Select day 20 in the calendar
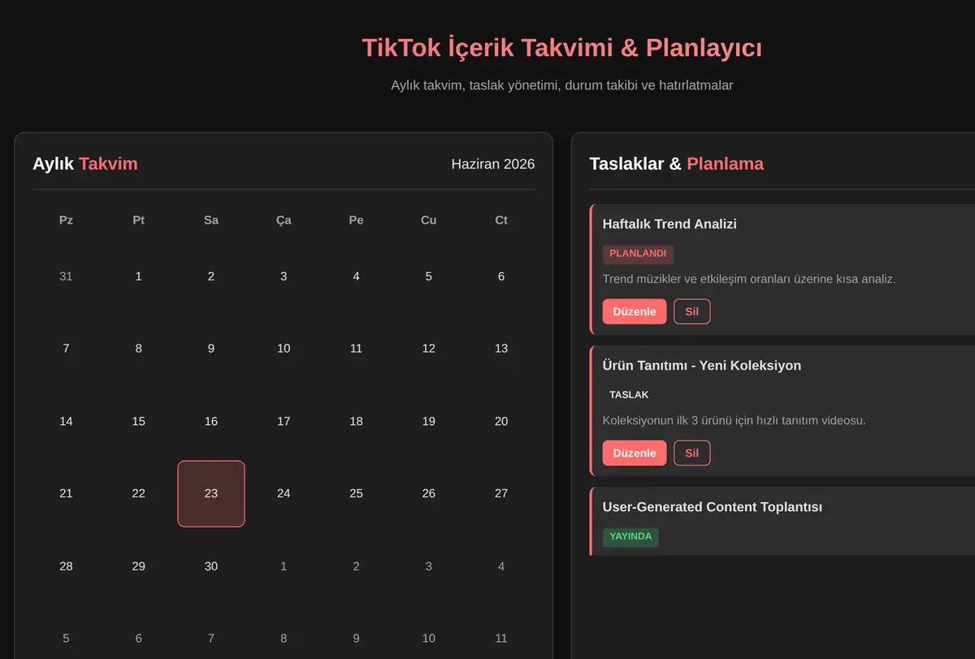 pos(501,421)
